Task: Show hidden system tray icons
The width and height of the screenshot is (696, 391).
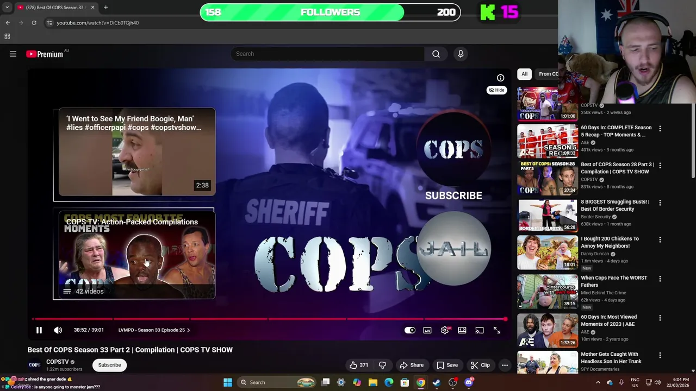Action: tap(598, 382)
